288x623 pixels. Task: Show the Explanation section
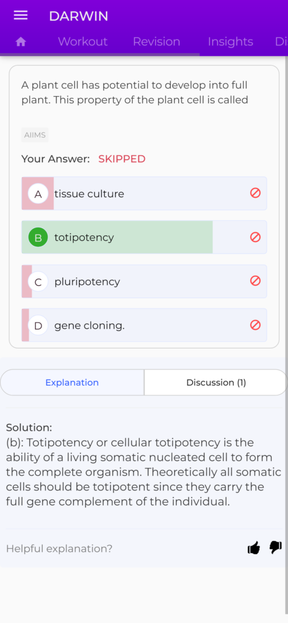72,382
